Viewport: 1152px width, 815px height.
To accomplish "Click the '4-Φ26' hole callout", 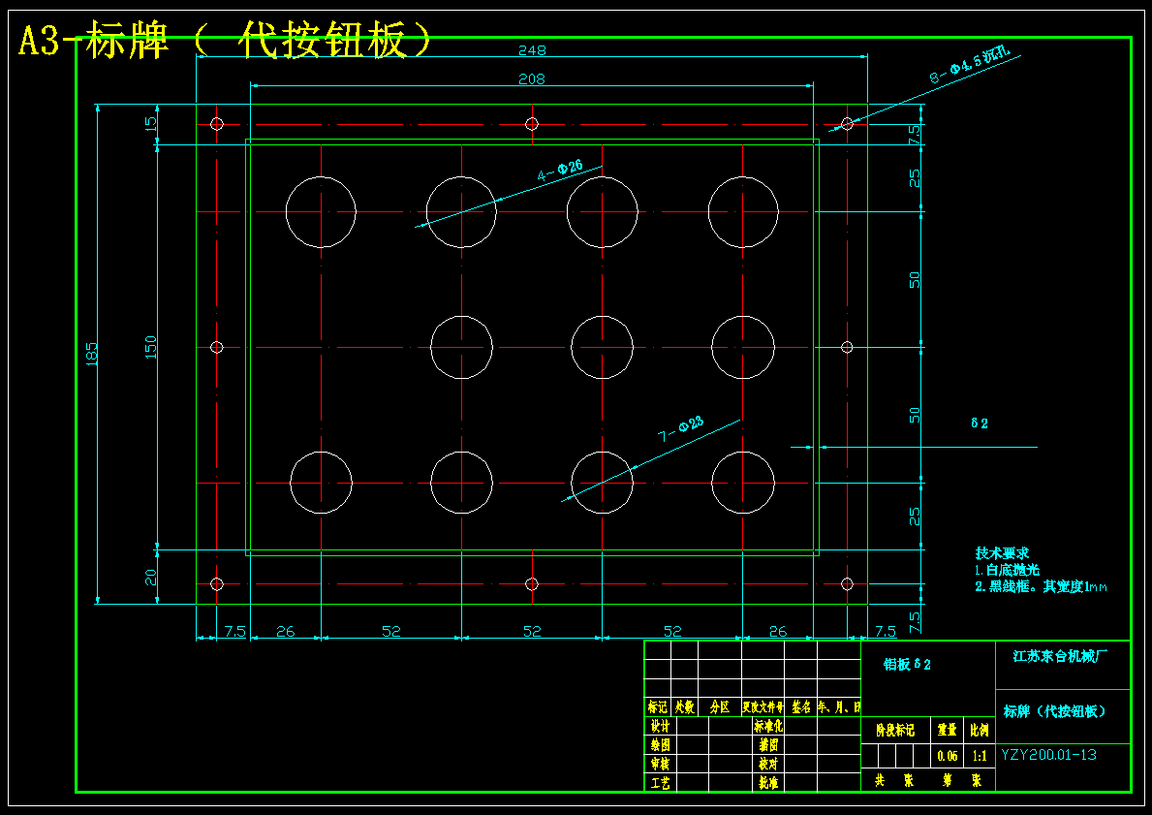I will coord(560,170).
